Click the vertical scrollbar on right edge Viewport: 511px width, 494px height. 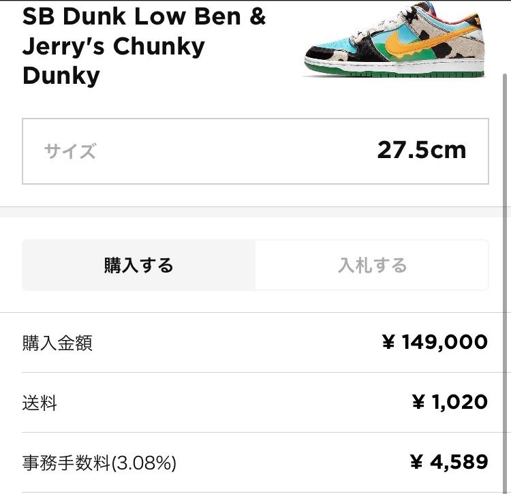pos(504,283)
